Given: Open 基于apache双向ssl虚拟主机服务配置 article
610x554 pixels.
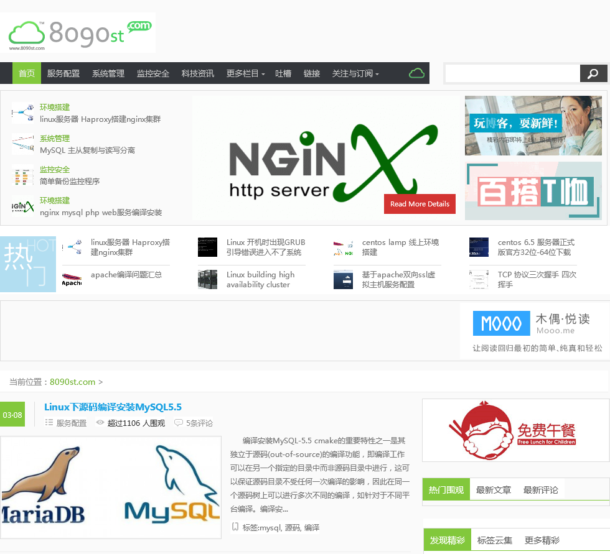Looking at the screenshot, I should point(398,279).
